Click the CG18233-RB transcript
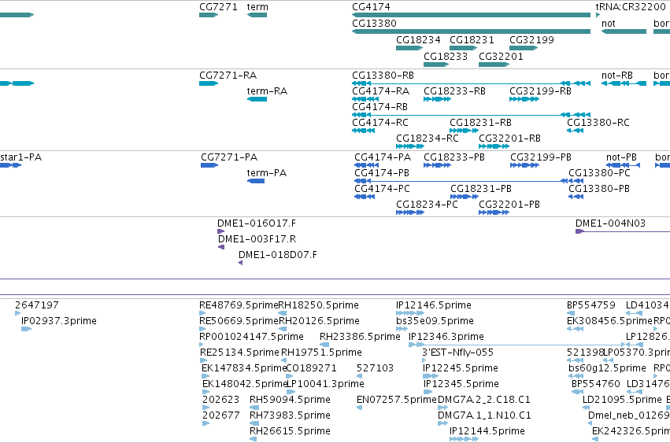 437,99
